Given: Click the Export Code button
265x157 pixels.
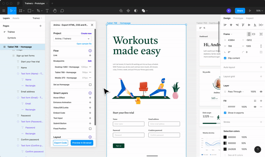Looking at the screenshot, I should (61, 143).
